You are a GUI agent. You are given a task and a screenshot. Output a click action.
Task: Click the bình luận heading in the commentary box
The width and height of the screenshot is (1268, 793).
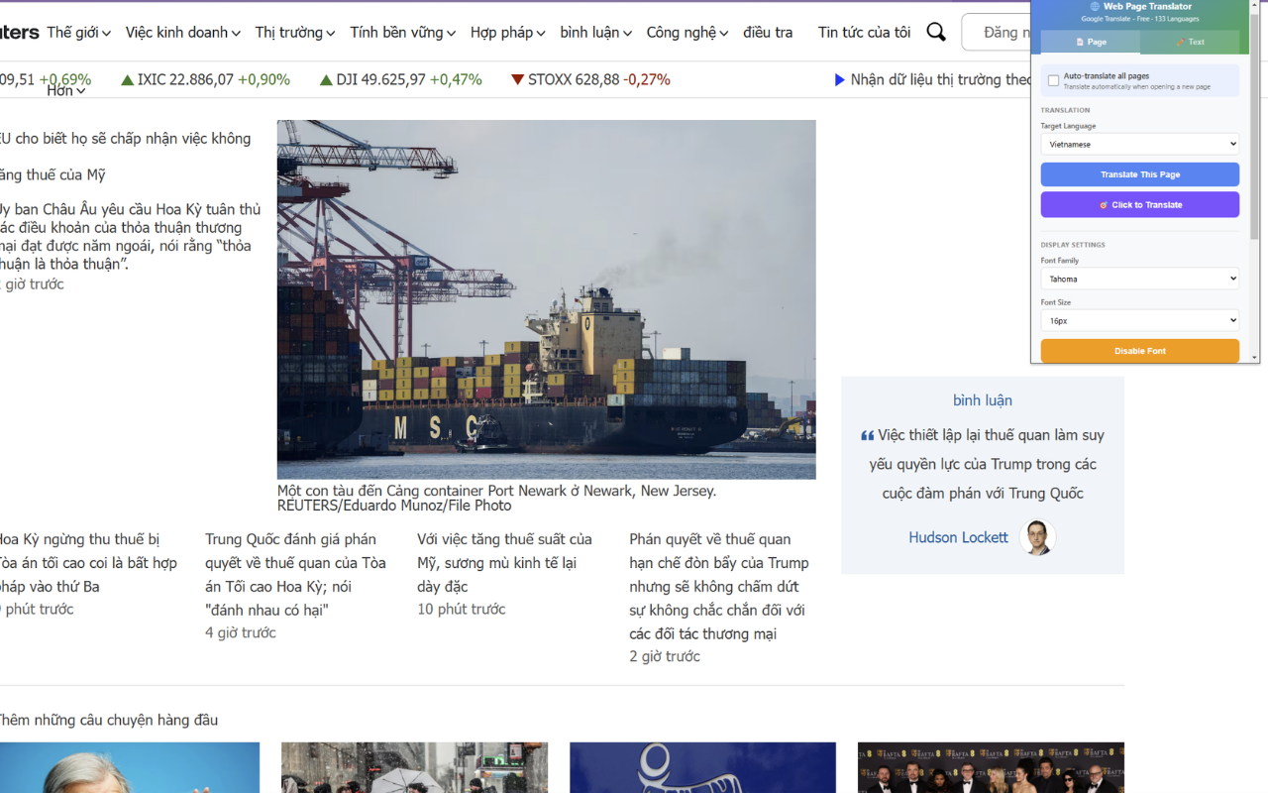pos(983,400)
